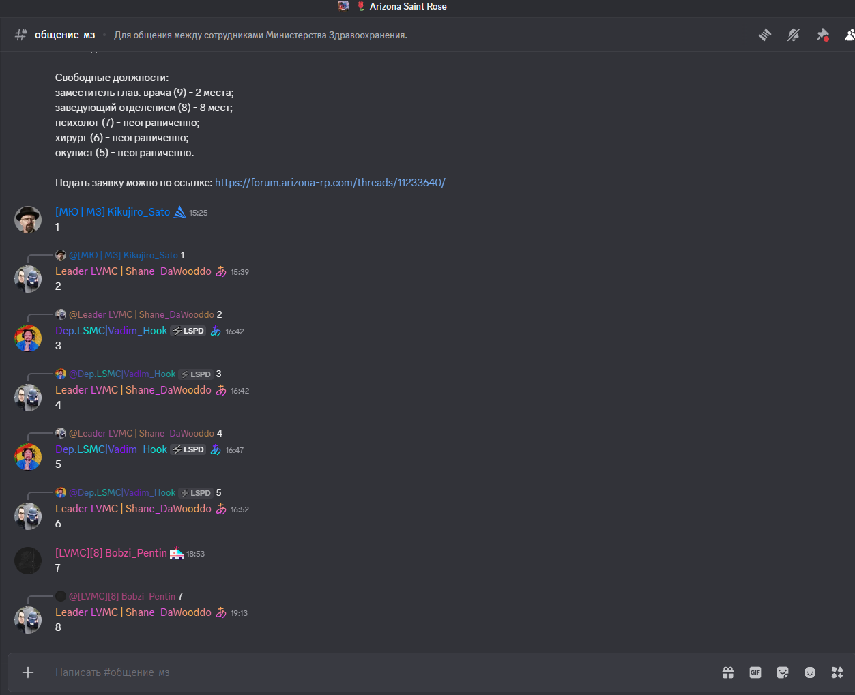Click the channel hash icon beside общение-мз

pyautogui.click(x=21, y=35)
